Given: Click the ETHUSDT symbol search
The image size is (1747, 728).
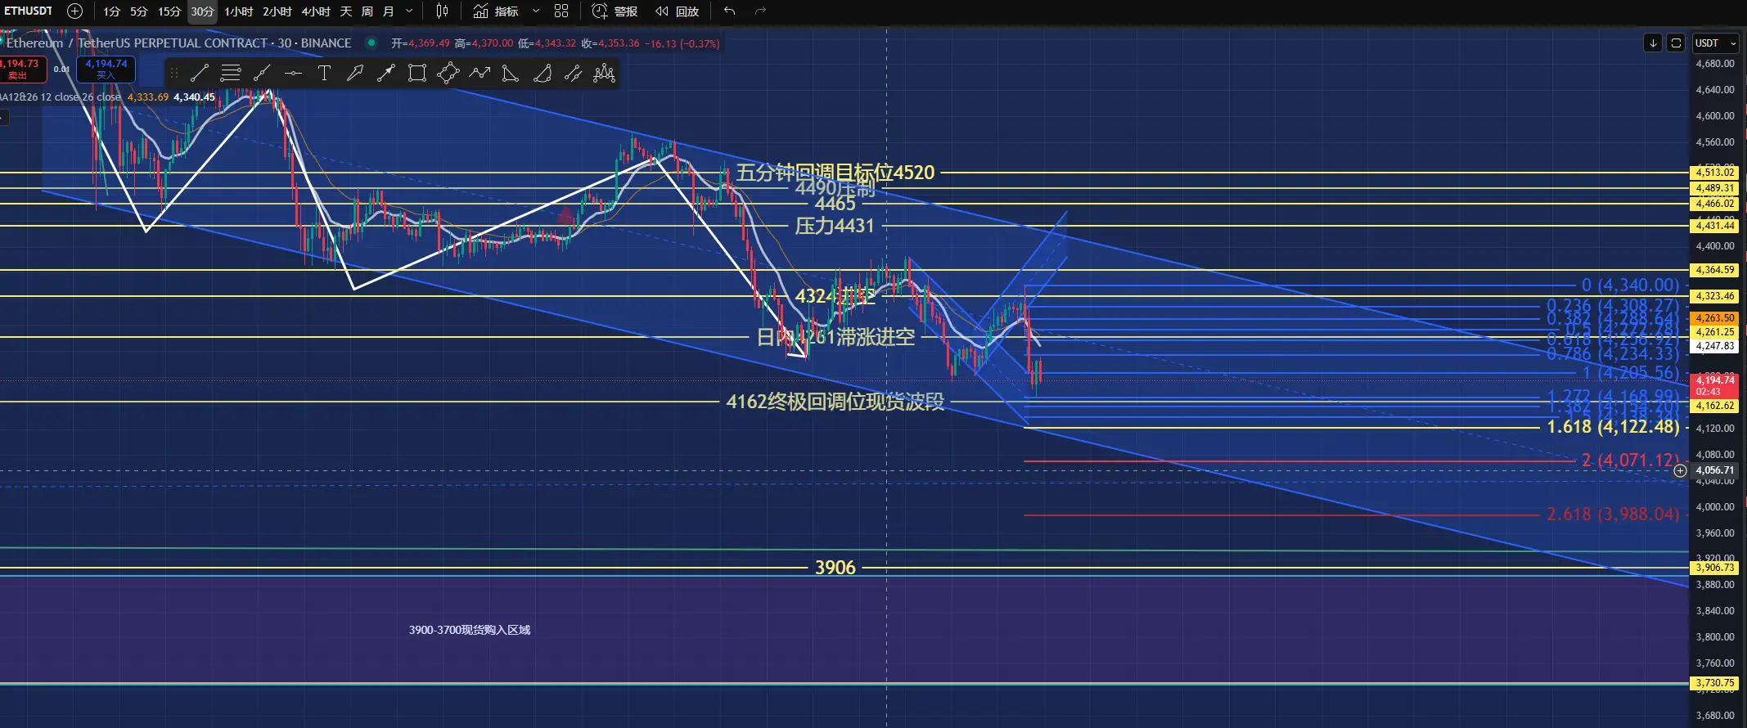Looking at the screenshot, I should (x=29, y=11).
